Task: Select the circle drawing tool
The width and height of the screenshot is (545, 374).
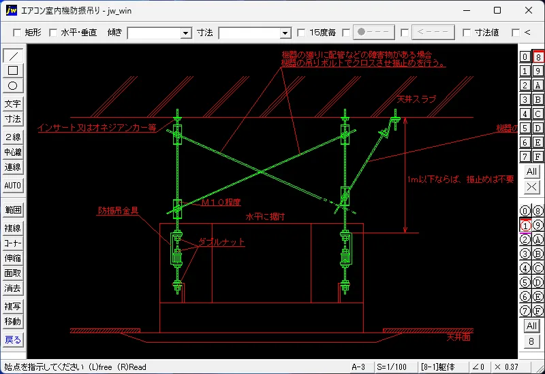Action: click(13, 86)
